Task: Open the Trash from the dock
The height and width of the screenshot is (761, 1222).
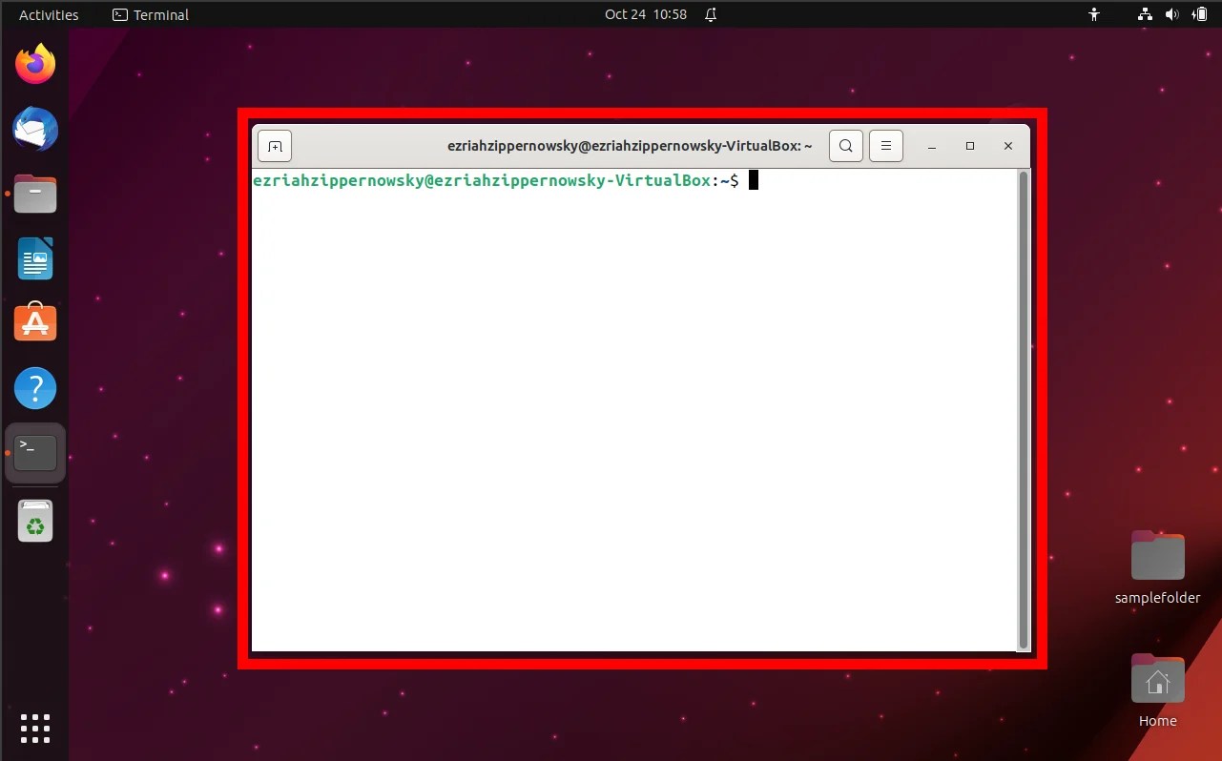Action: pyautogui.click(x=35, y=521)
